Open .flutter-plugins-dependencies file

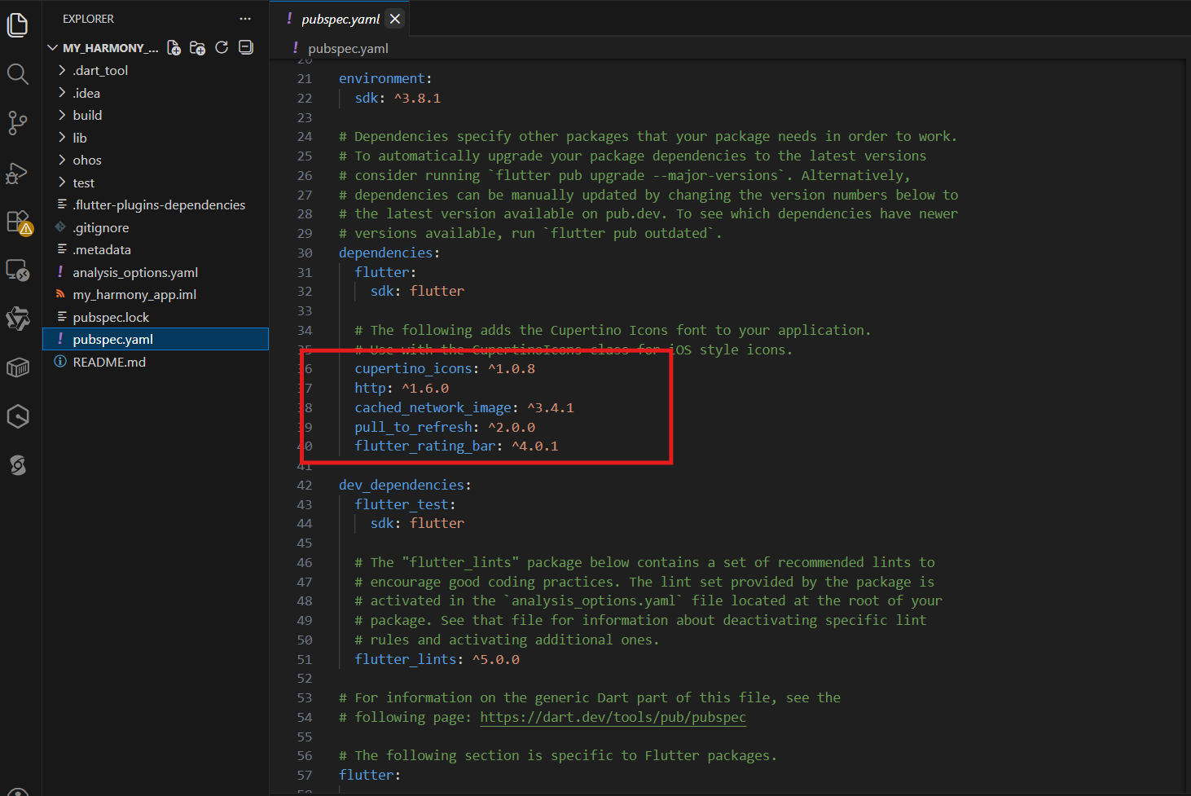point(156,204)
